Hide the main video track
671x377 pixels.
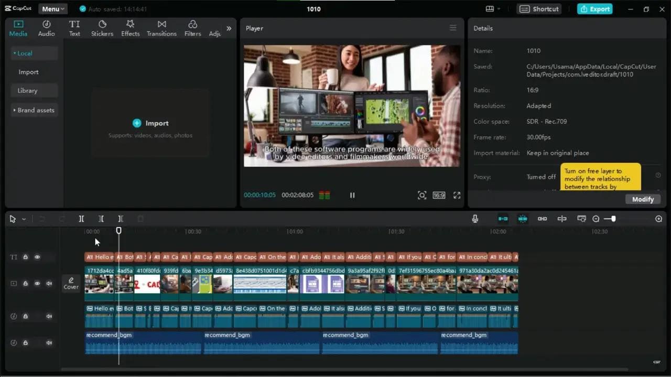point(37,283)
